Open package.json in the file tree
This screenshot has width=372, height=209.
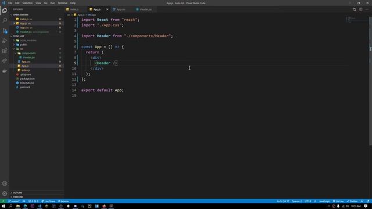(x=27, y=79)
